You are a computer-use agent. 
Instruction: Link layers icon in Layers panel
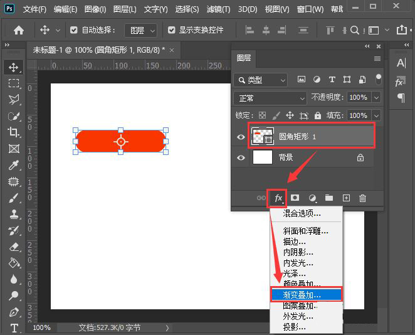coord(261,198)
